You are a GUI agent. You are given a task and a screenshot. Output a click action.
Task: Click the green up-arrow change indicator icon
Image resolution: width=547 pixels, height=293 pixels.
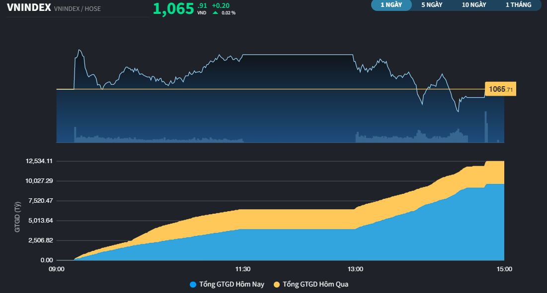[215, 13]
